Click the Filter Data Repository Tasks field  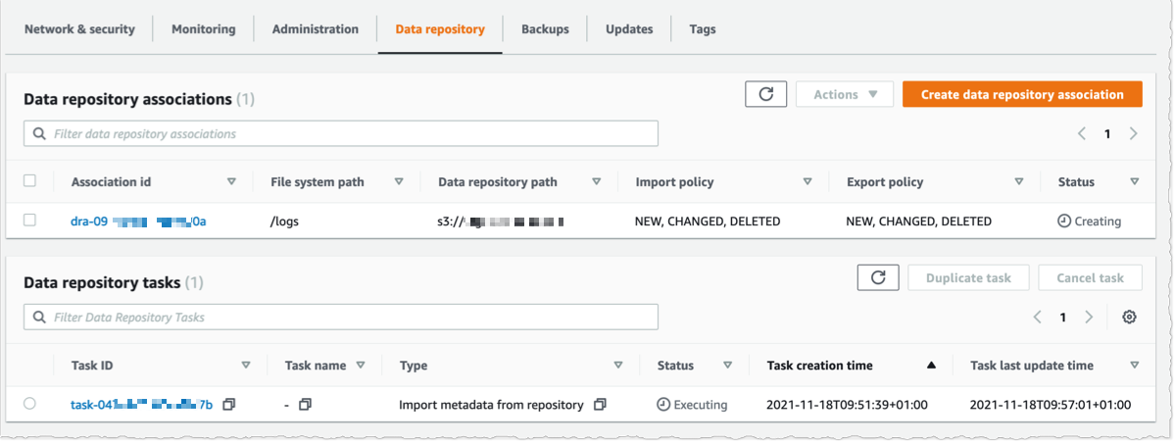341,317
